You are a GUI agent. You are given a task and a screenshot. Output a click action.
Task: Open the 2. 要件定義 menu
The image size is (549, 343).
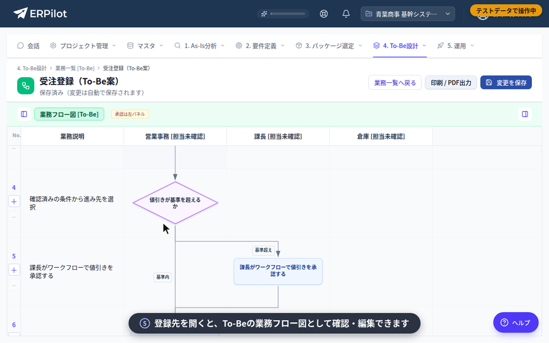tap(261, 46)
